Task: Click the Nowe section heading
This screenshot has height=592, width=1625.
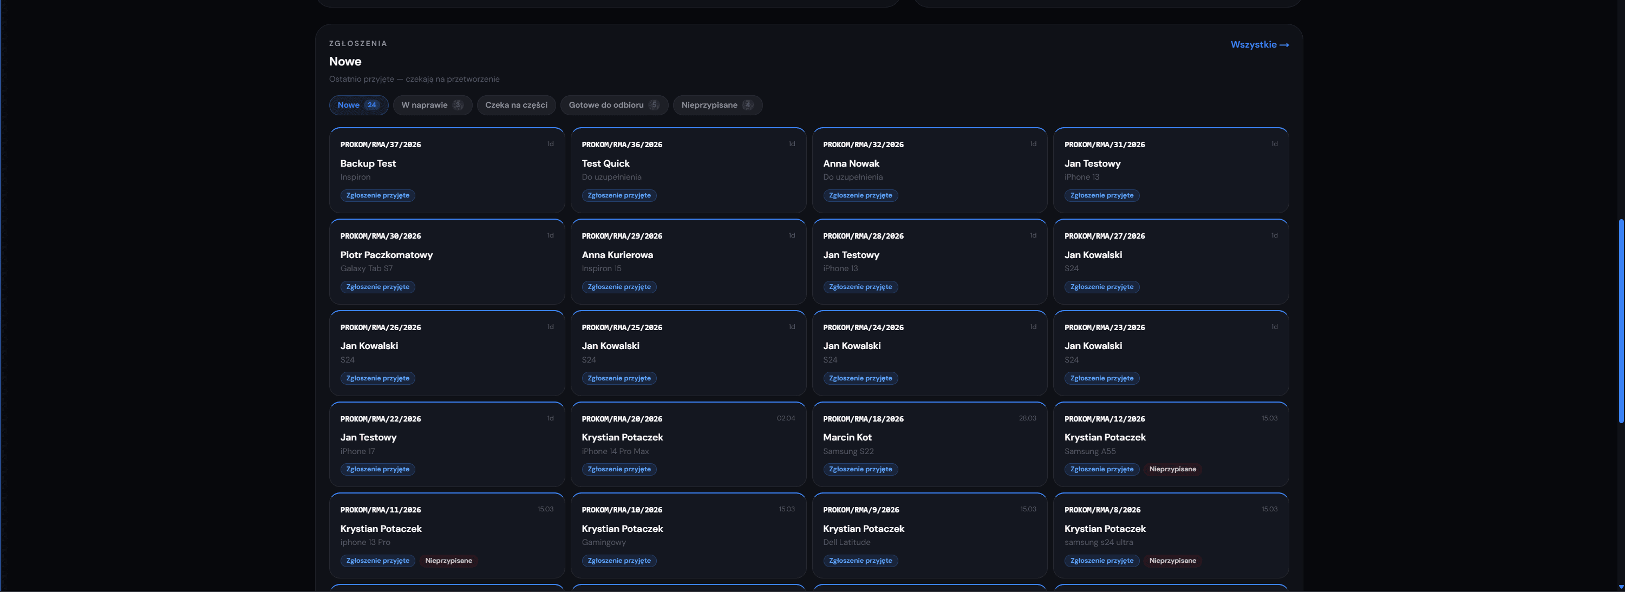Action: (x=345, y=61)
